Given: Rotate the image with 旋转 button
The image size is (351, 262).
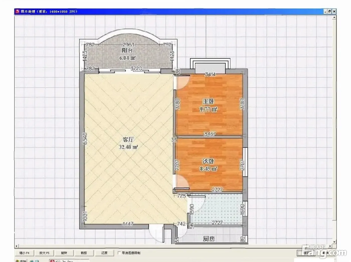Looking at the screenshot, I should (x=64, y=253).
